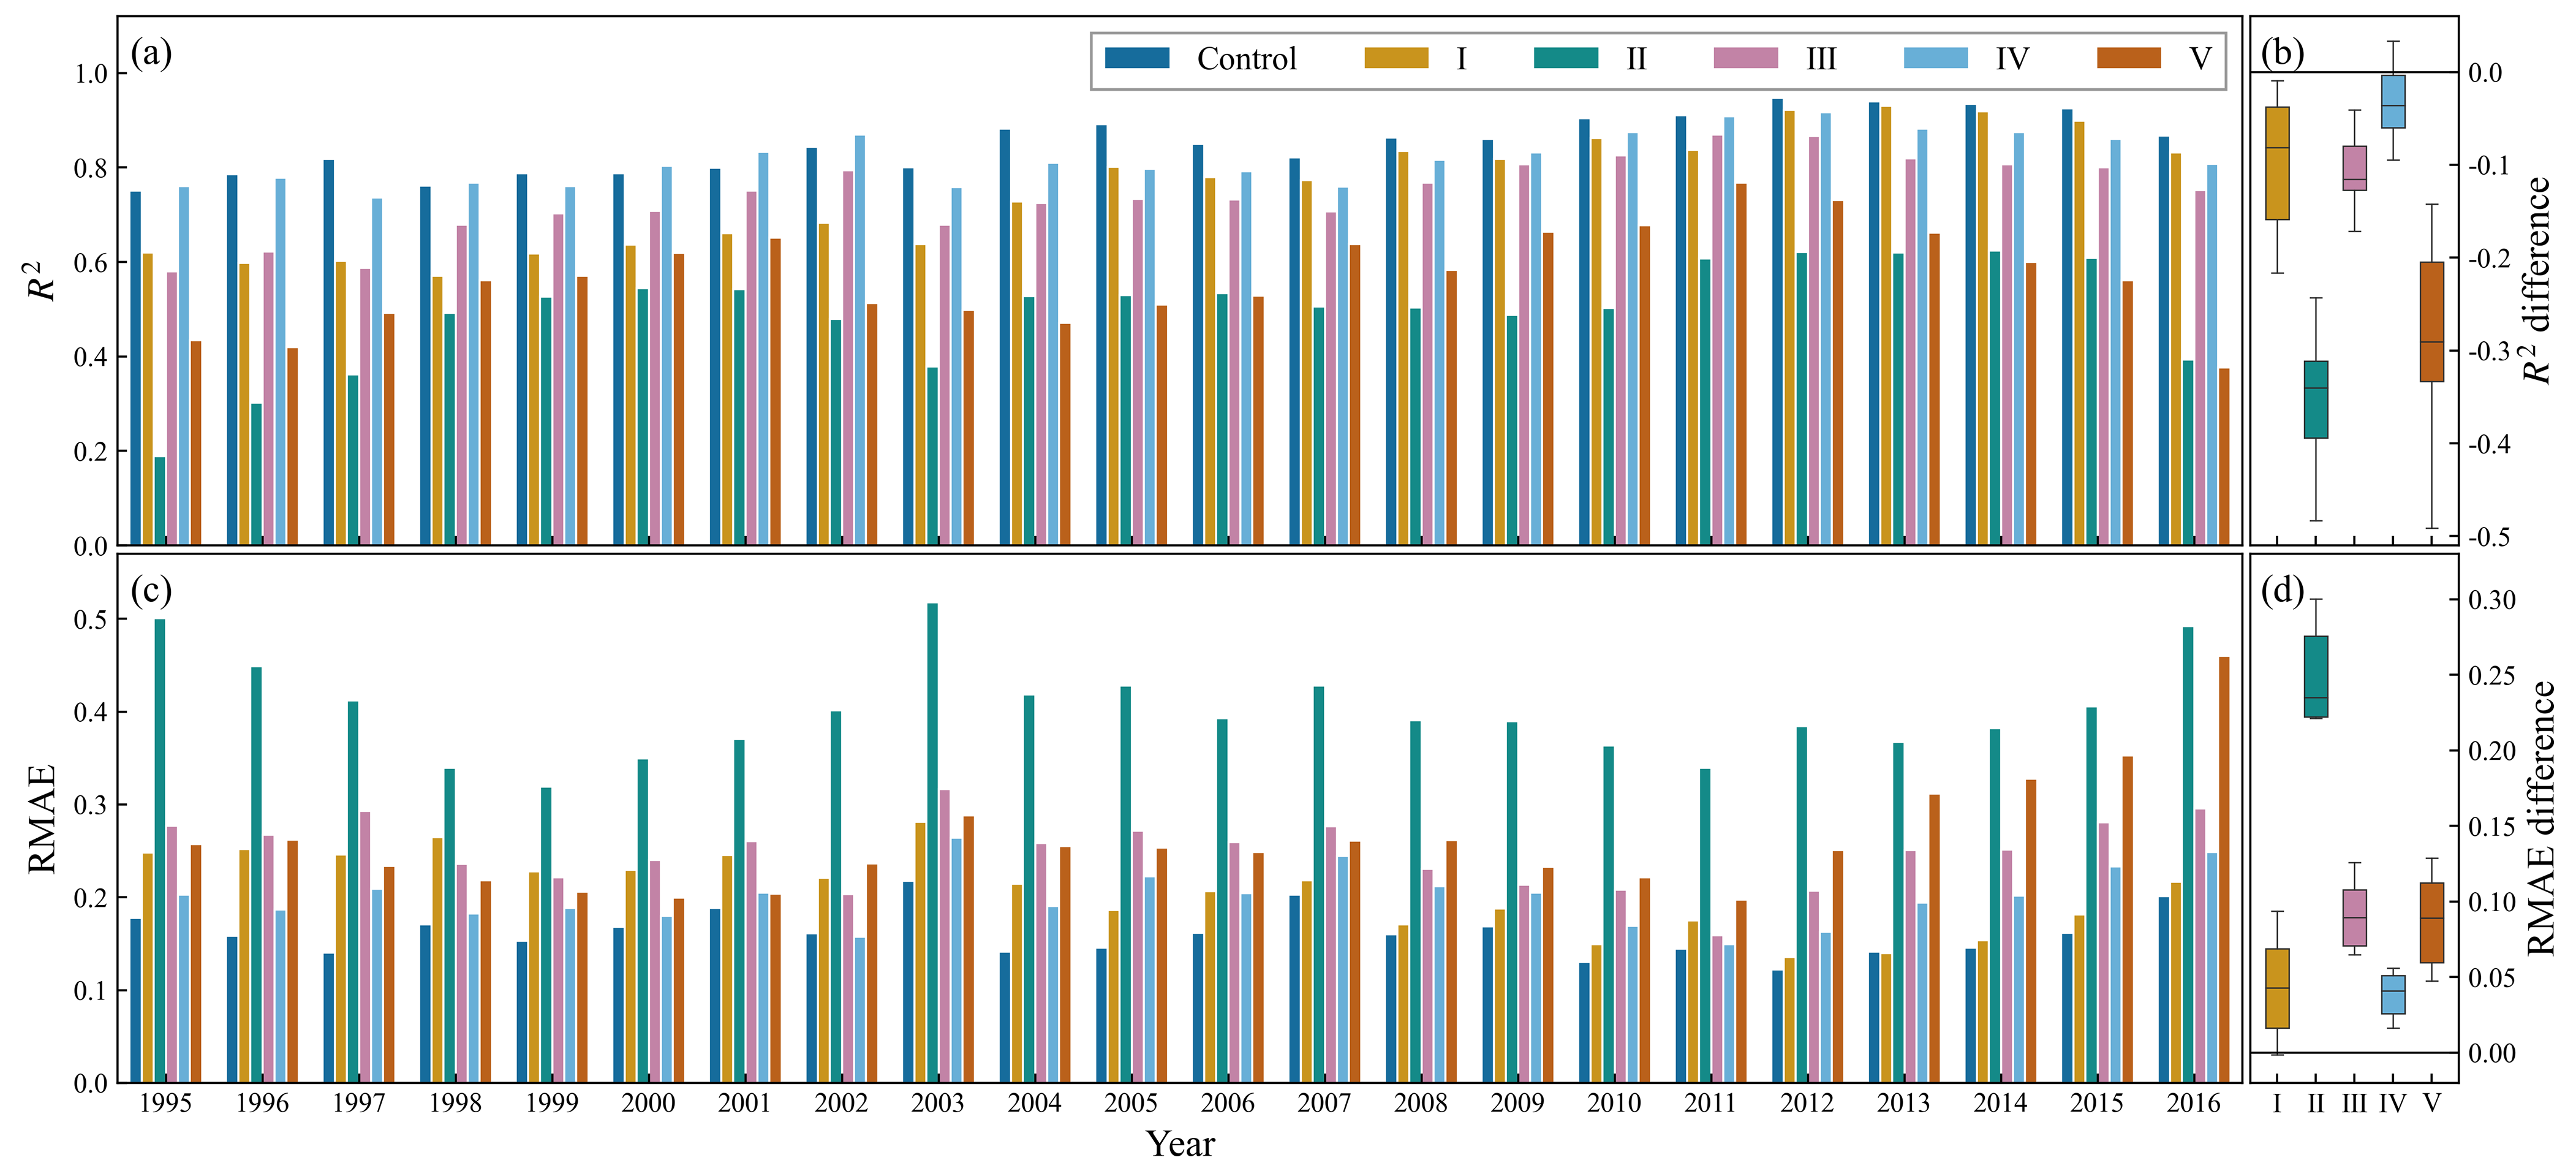2576x1171 pixels.
Task: Click the brown legend swatch for V
Action: coord(2129,58)
